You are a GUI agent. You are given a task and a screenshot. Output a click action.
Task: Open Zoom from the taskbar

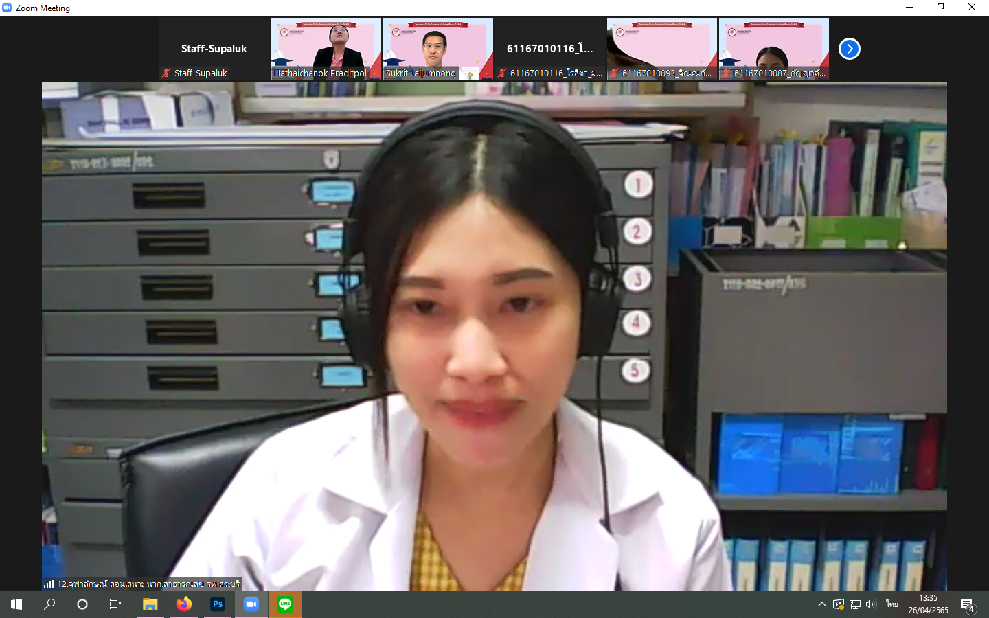pyautogui.click(x=251, y=604)
